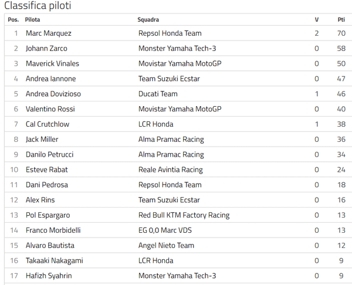Click Hafizh Syahrin in last row
Image resolution: width=352 pixels, height=285 pixels.
tap(49, 276)
